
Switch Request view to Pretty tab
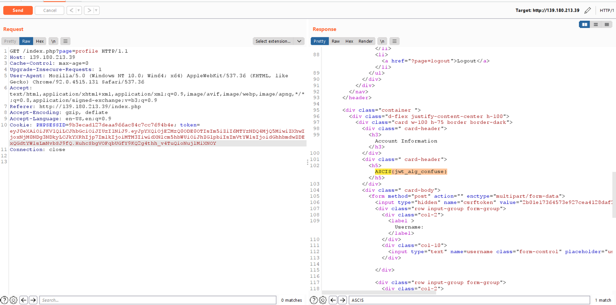[10, 41]
